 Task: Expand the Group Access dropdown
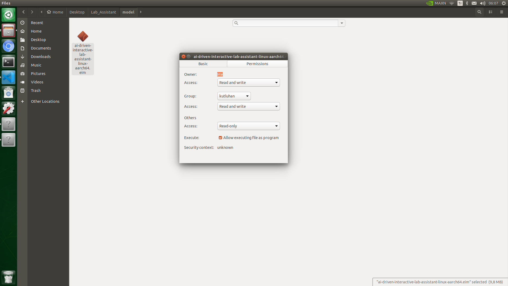click(x=248, y=106)
